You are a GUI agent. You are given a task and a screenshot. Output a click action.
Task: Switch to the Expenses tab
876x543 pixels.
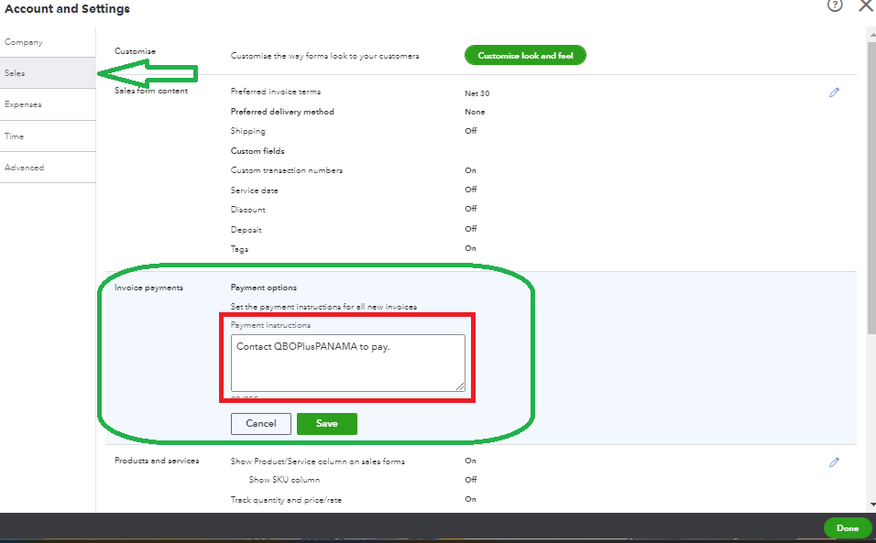(x=23, y=104)
